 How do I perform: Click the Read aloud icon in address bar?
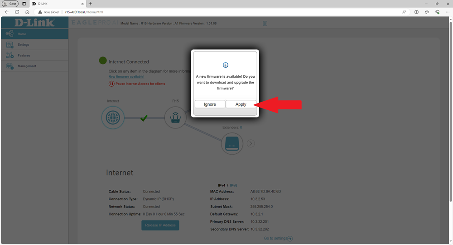pyautogui.click(x=404, y=12)
